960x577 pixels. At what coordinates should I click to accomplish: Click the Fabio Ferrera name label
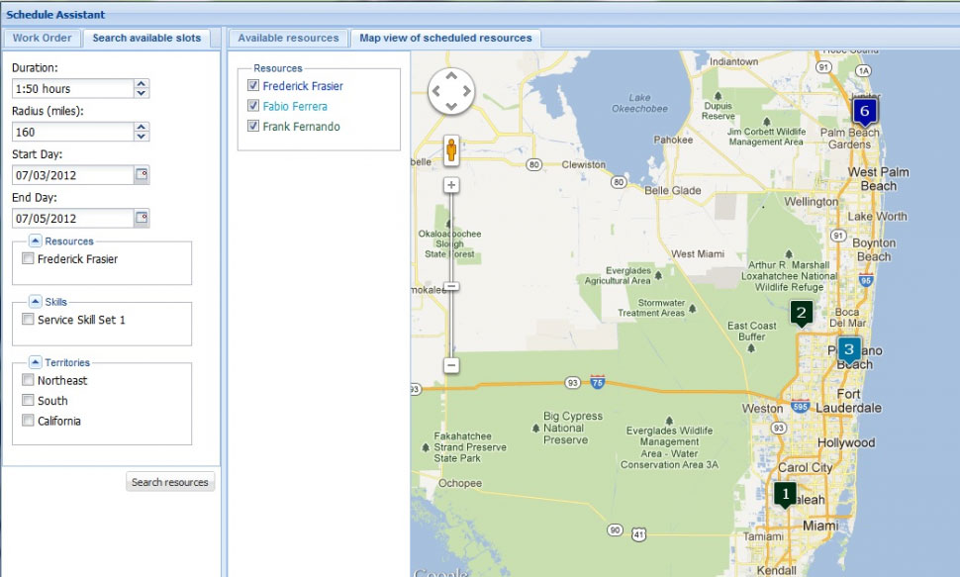coord(295,106)
